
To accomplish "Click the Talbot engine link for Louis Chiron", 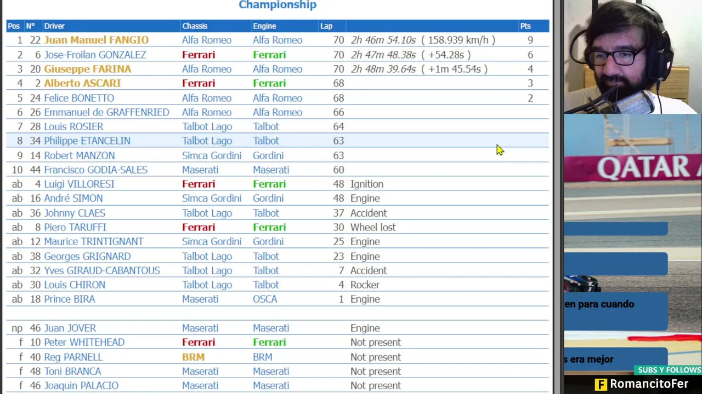I will coord(266,285).
